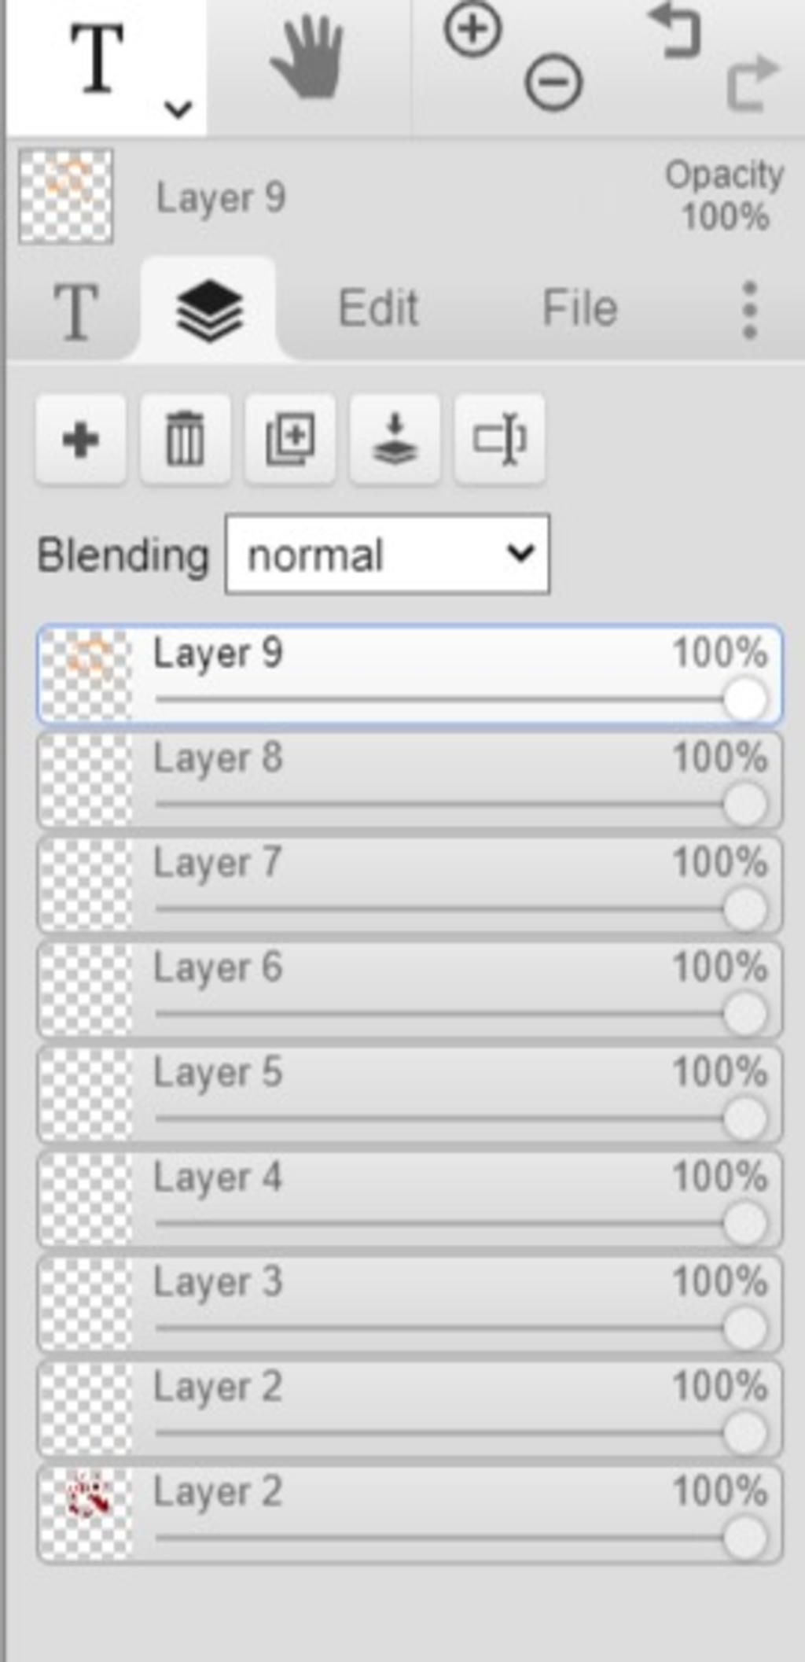Select the Hand pan tool

pos(307,59)
